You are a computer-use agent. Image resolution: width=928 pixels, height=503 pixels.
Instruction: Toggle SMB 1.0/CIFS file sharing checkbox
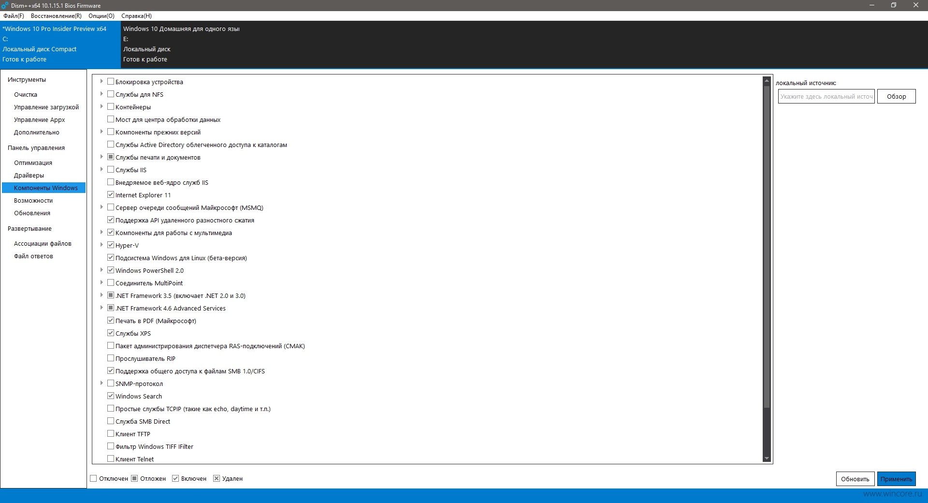point(111,370)
